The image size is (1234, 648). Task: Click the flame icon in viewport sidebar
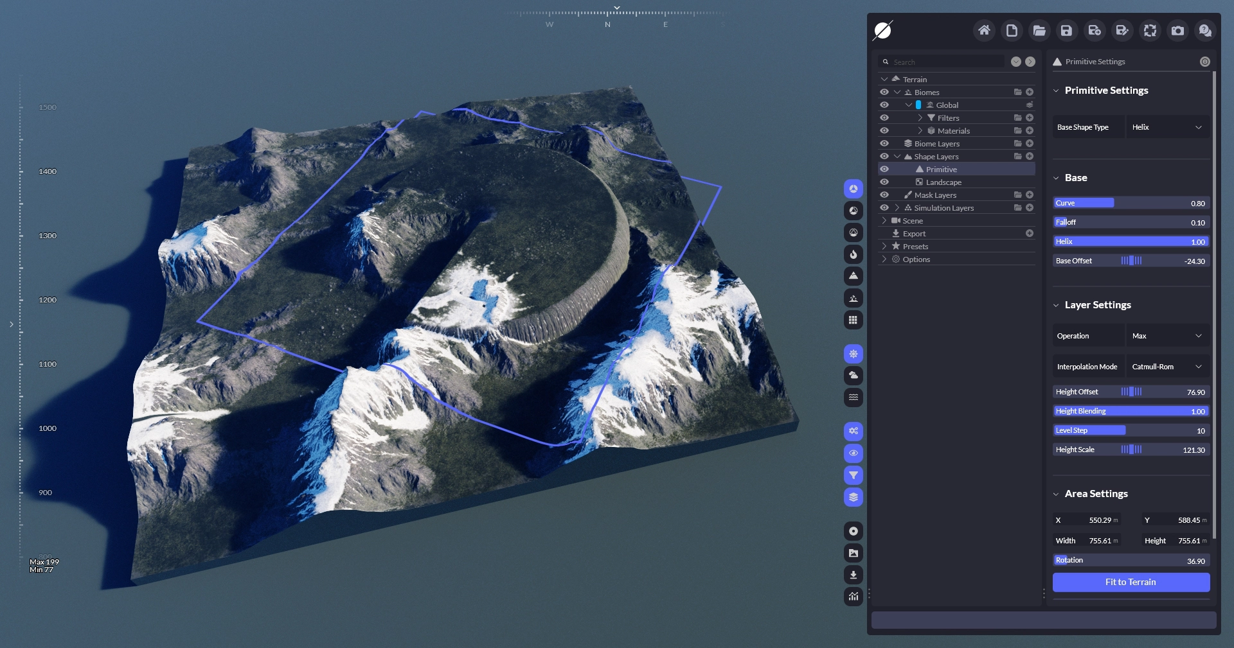[854, 254]
